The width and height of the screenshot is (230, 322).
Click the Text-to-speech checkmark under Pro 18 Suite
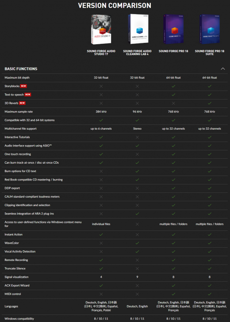click(x=210, y=95)
